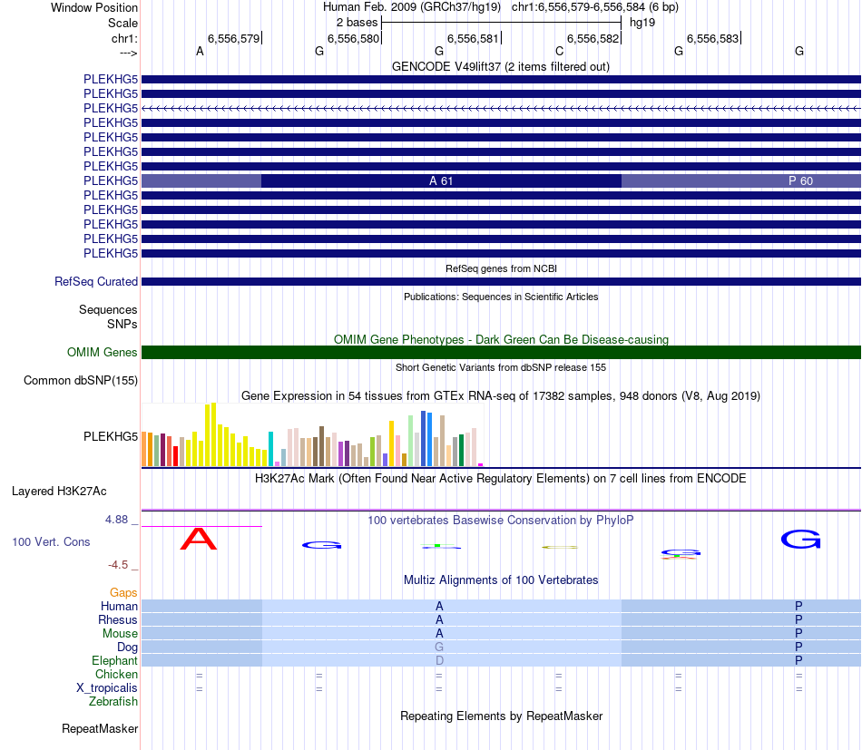Click the Layered H3K27Ac label
This screenshot has height=750, width=862.
pos(59,492)
